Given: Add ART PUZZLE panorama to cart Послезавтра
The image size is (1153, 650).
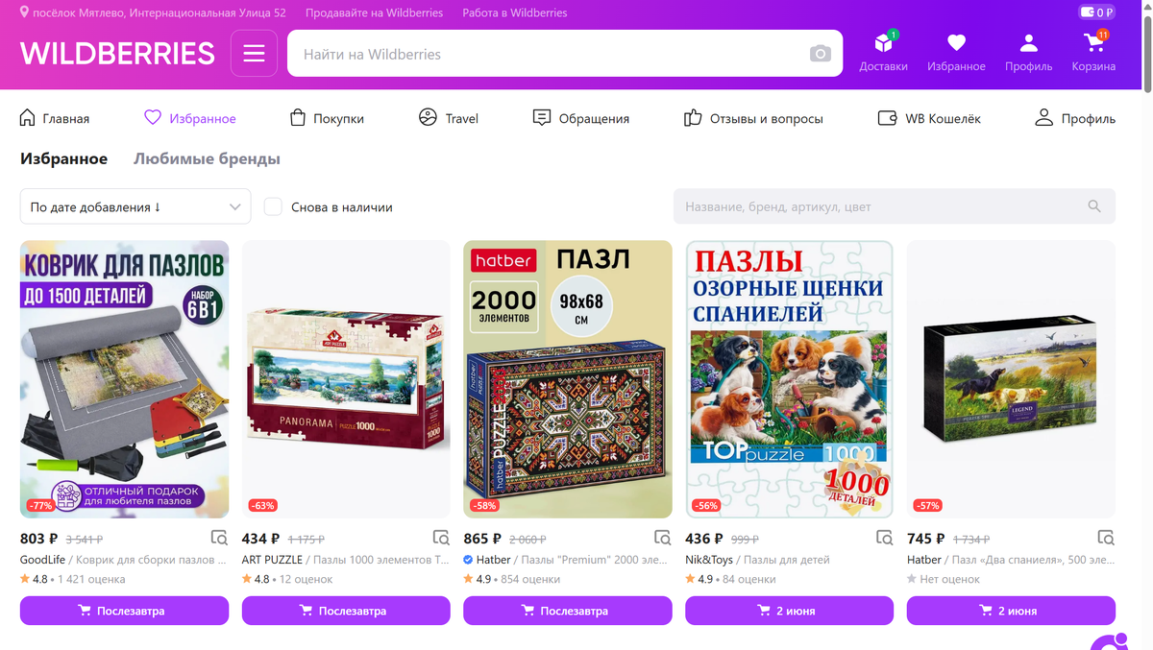Looking at the screenshot, I should click(346, 611).
